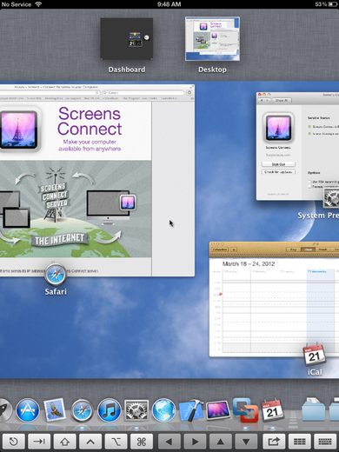Click the iCal app badge icon
This screenshot has width=339, height=452.
[x=315, y=355]
